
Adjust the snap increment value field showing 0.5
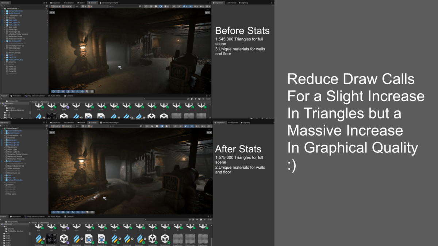point(77,6)
